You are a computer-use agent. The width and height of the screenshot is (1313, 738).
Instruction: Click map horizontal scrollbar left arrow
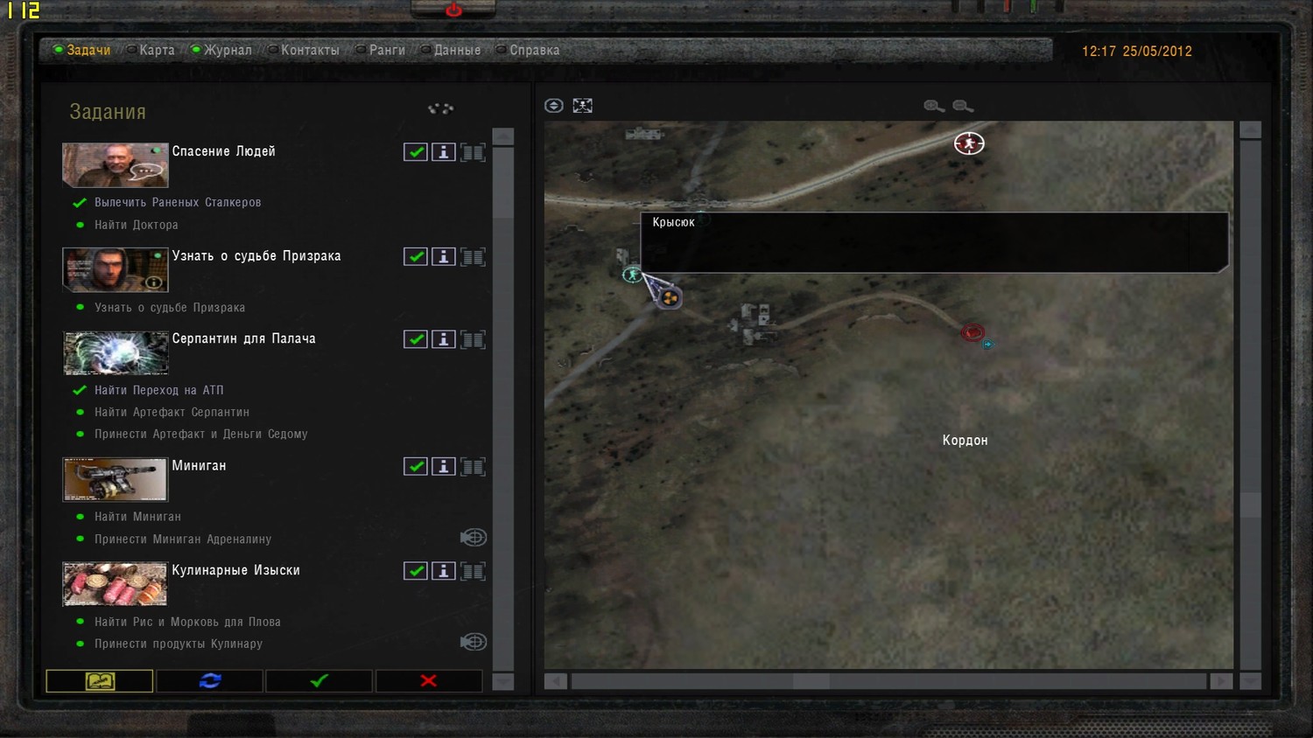point(556,681)
